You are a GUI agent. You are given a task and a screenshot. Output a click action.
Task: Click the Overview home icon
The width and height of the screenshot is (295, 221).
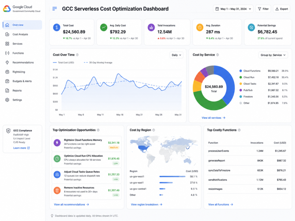click(x=7, y=25)
